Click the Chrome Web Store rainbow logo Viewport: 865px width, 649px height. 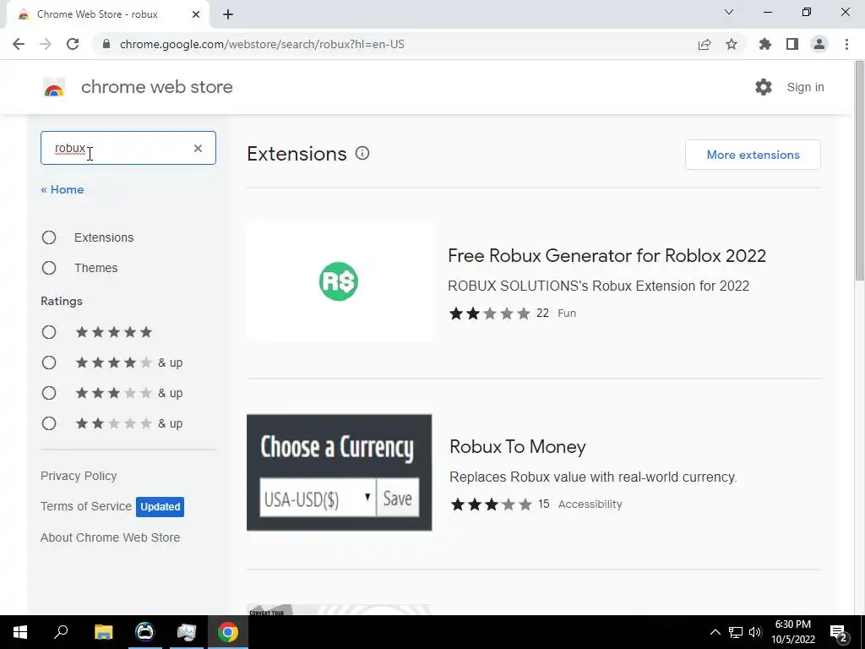point(54,87)
